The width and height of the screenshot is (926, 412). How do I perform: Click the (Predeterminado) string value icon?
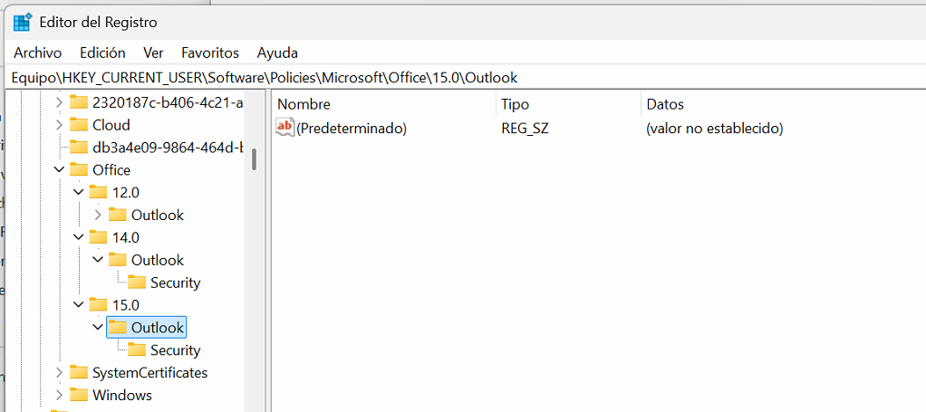pyautogui.click(x=285, y=128)
